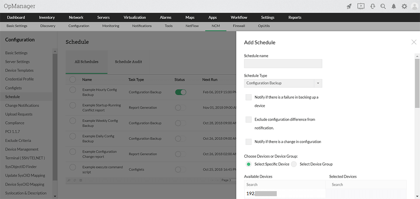420x199 pixels.
Task: Toggle Example Hourly Config Backup status switch
Action: coord(181,92)
